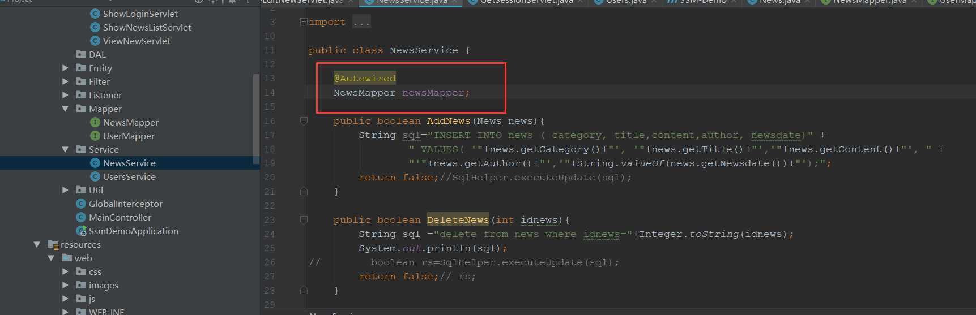Click the MainController class icon

(81, 217)
